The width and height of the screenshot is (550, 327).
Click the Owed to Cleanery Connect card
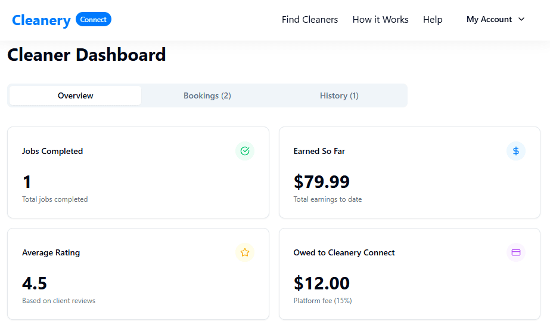click(x=409, y=274)
